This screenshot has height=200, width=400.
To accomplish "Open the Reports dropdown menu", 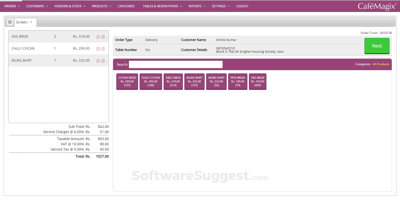I will click(x=197, y=6).
